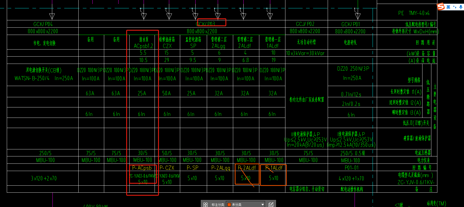Image resolution: width=464 pixels, height=207 pixels.
Task: Click the microphone voice input icon
Action: (x=461, y=7)
